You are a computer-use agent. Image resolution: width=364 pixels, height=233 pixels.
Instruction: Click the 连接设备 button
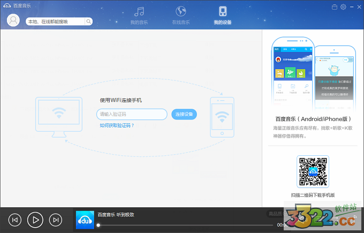[184, 114]
